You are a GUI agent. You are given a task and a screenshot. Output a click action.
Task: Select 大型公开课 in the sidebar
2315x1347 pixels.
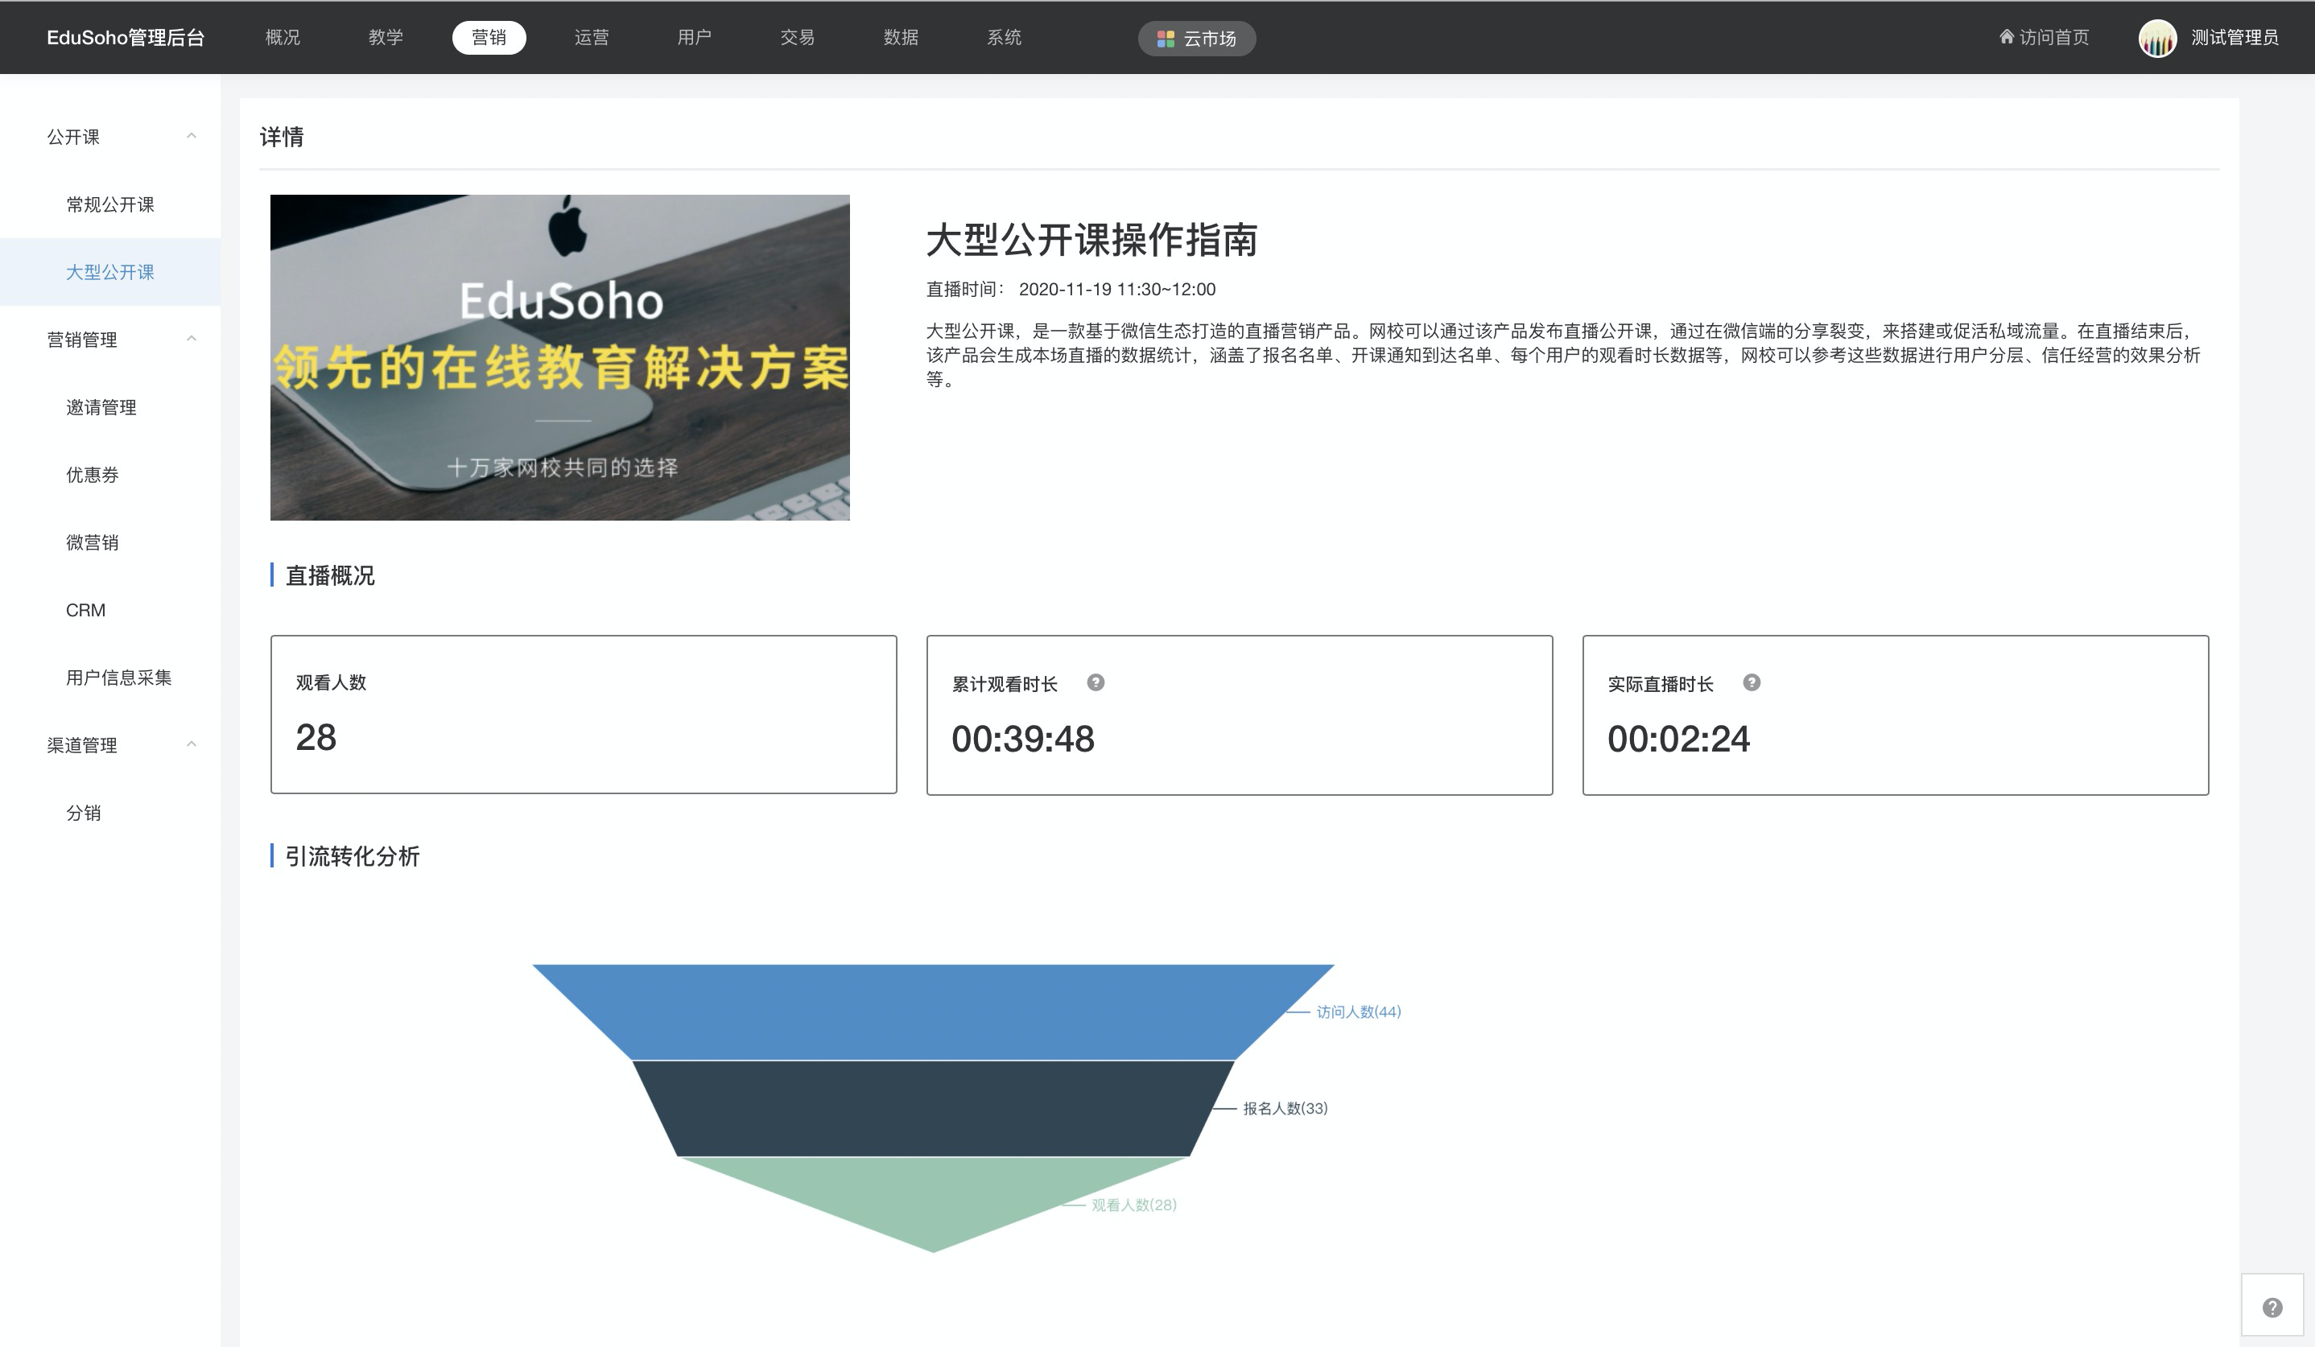tap(110, 272)
